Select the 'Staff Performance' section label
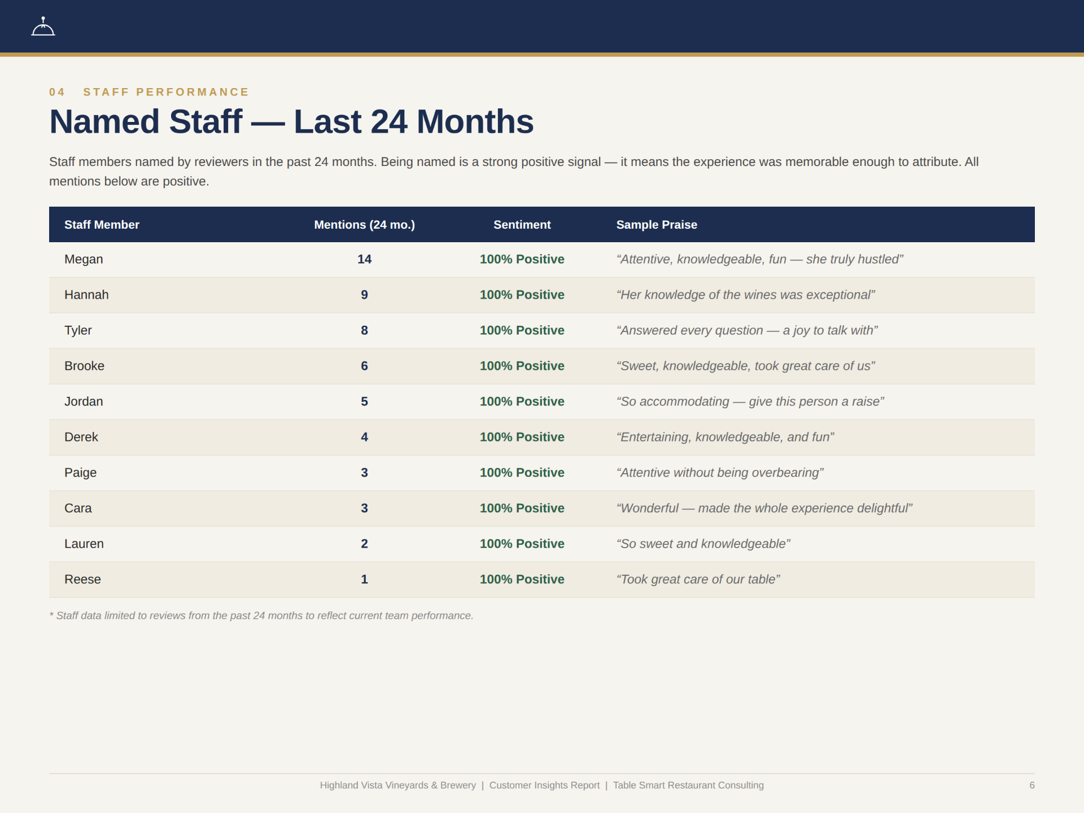This screenshot has height=813, width=1084. [x=166, y=92]
